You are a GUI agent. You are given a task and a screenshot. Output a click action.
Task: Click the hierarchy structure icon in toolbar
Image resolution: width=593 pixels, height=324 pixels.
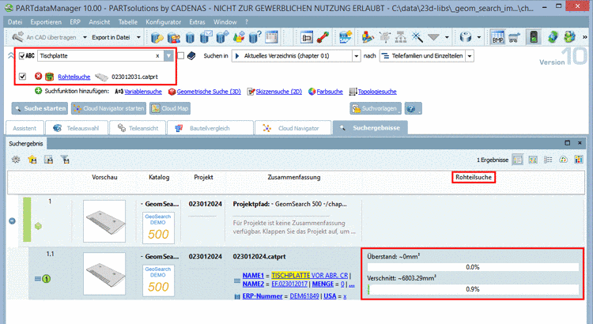(x=401, y=37)
